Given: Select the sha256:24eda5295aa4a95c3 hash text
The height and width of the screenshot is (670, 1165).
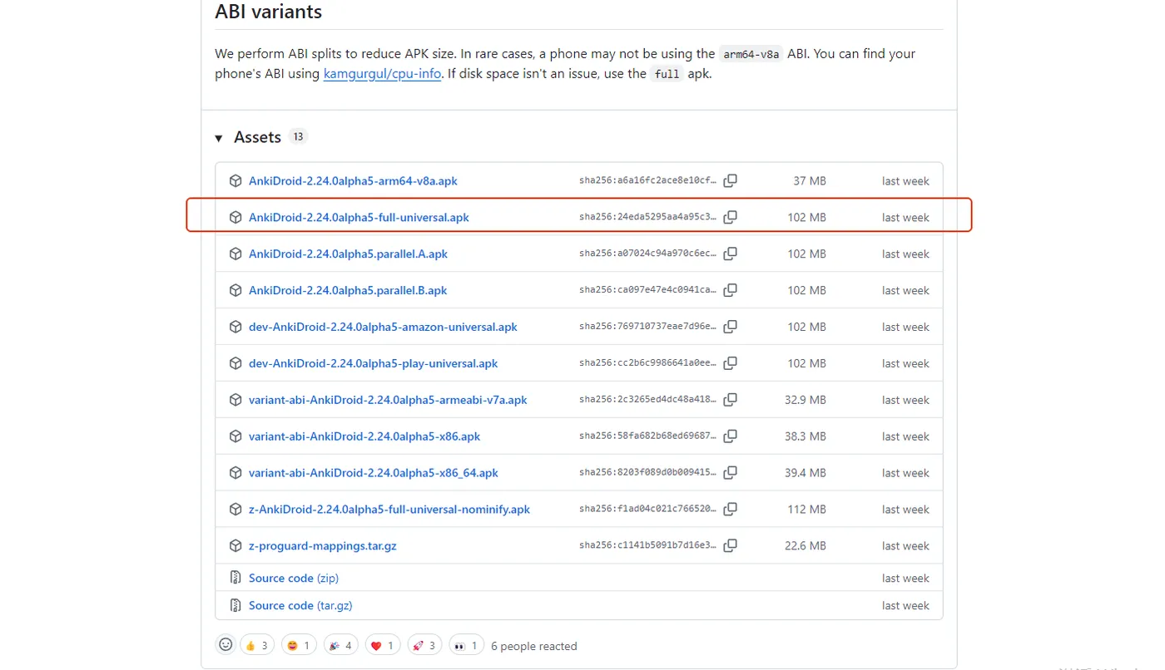Looking at the screenshot, I should [x=647, y=218].
